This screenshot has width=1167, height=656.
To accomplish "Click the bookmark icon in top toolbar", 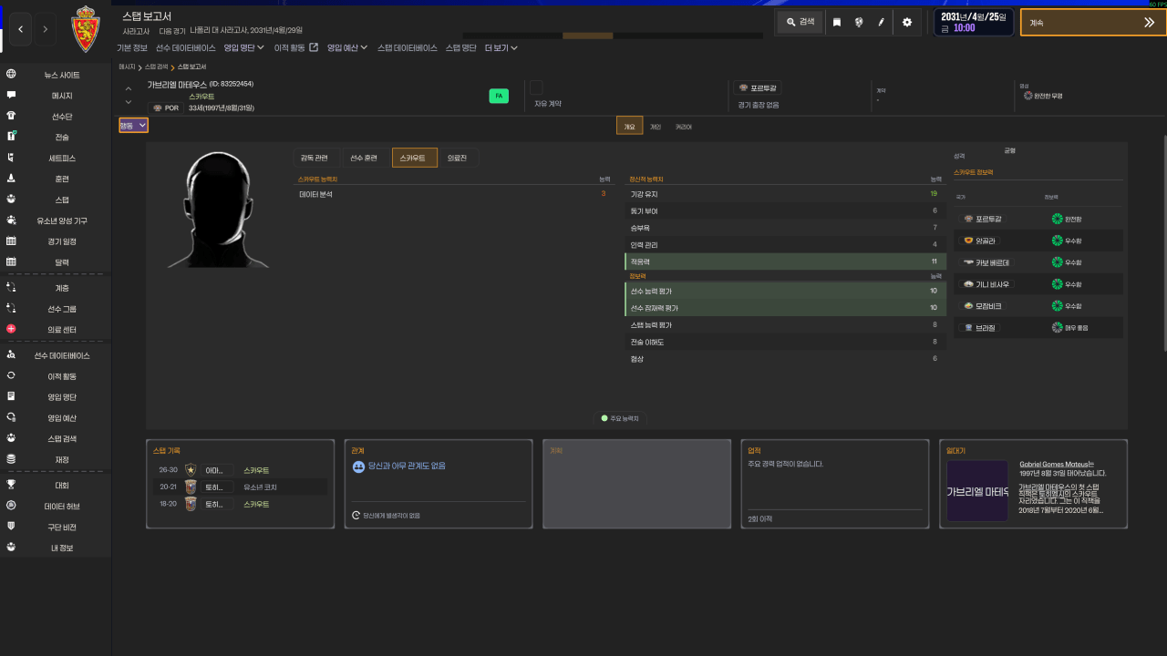I will [837, 22].
